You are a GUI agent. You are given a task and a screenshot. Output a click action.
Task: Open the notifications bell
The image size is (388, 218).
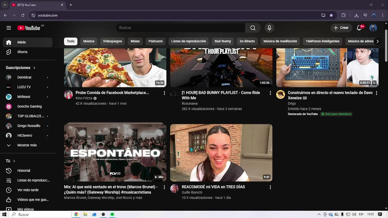[360, 28]
